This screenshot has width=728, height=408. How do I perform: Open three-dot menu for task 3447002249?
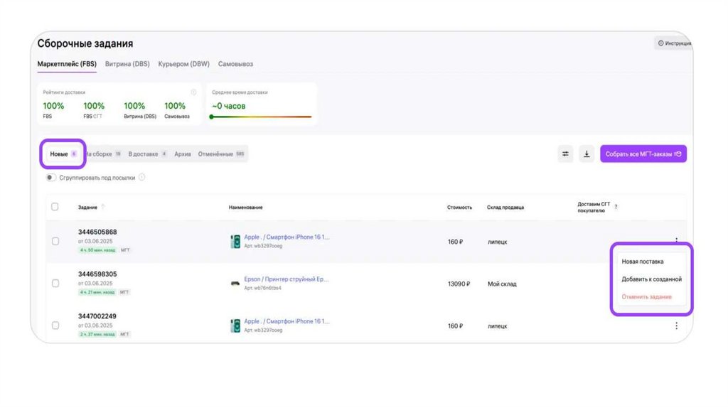[x=676, y=326]
